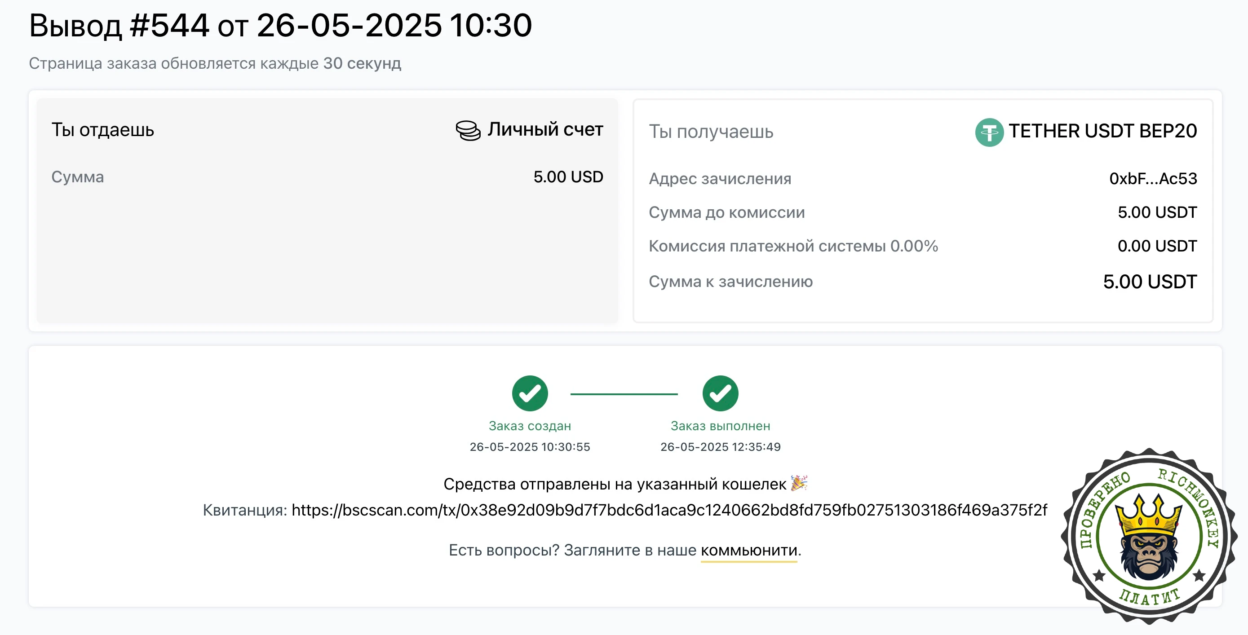This screenshot has width=1248, height=635.
Task: Click the progress line between order steps
Action: (x=624, y=394)
